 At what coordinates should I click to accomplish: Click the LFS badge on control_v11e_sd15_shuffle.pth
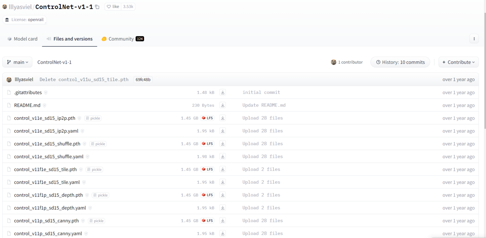tap(207, 144)
